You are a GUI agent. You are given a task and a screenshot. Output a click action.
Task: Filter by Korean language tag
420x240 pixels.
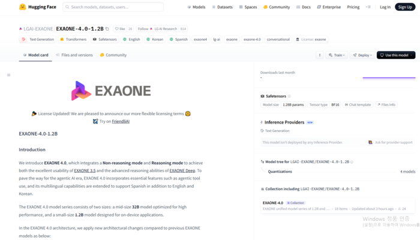(155, 40)
